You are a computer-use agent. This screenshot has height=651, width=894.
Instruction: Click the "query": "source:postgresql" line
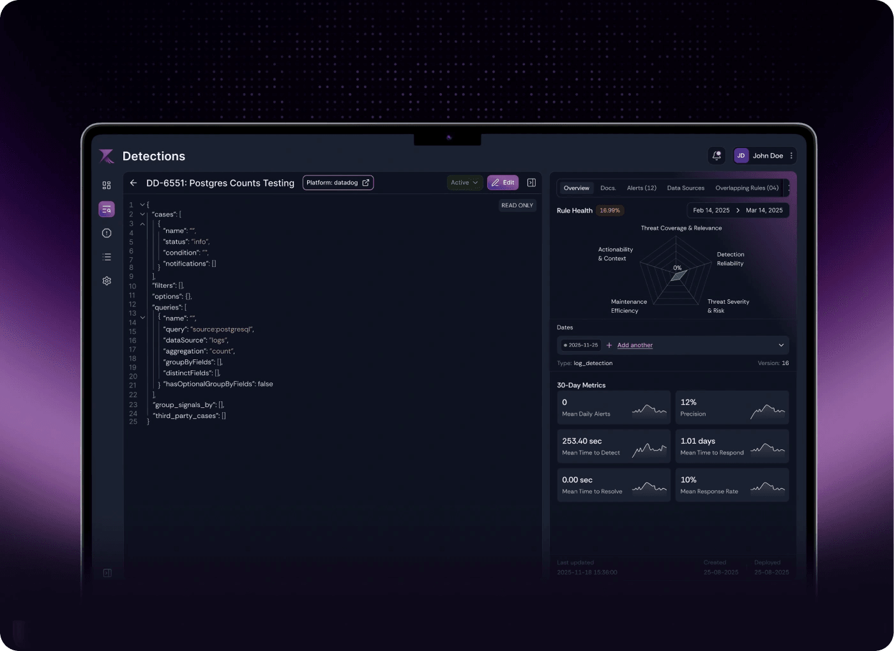(x=209, y=329)
